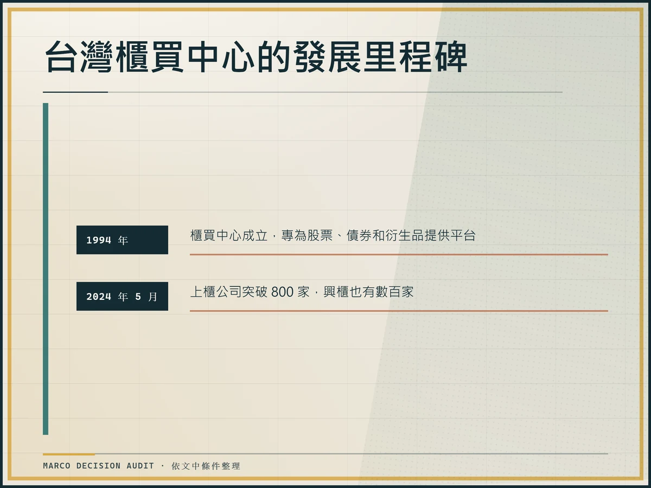The height and width of the screenshot is (488, 651).
Task: Click the footer text MARCO DECISION AUDIT
Action: (99, 466)
